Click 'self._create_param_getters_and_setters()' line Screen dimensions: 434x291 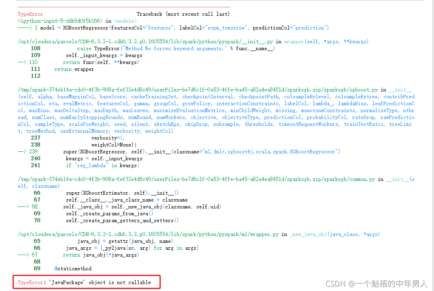coord(122,221)
